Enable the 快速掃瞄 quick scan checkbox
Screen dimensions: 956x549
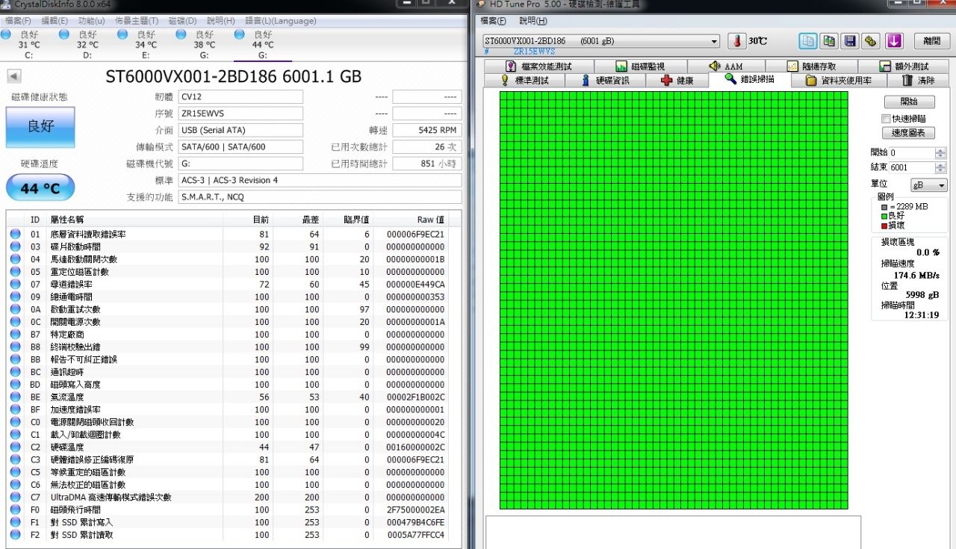click(886, 119)
